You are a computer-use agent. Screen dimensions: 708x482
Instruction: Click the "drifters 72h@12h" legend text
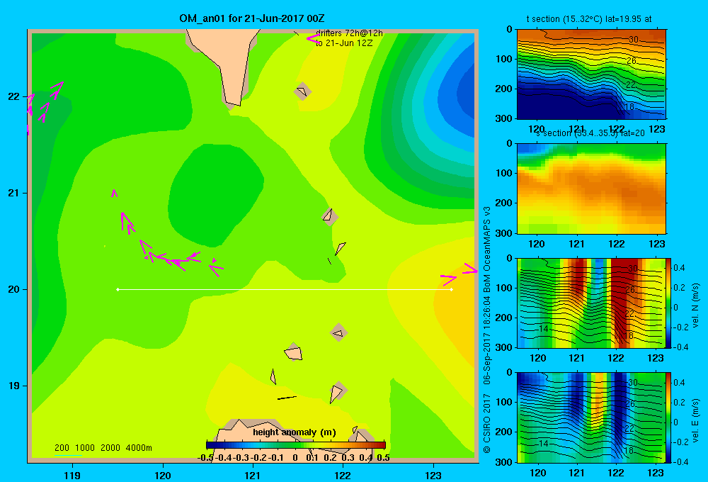(x=349, y=33)
